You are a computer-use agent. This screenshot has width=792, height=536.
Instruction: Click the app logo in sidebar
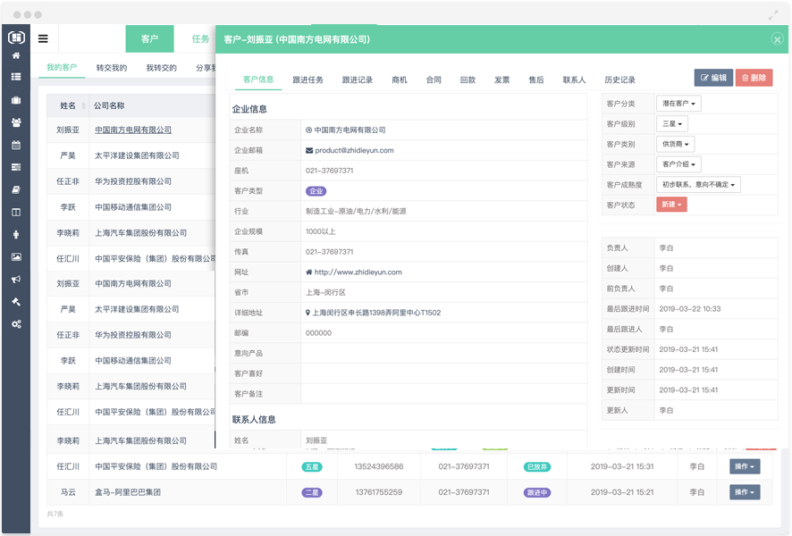click(16, 37)
